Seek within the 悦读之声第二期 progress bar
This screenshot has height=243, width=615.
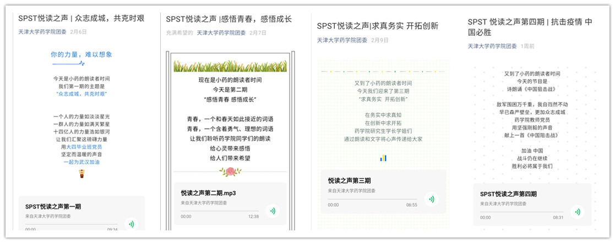[219, 210]
